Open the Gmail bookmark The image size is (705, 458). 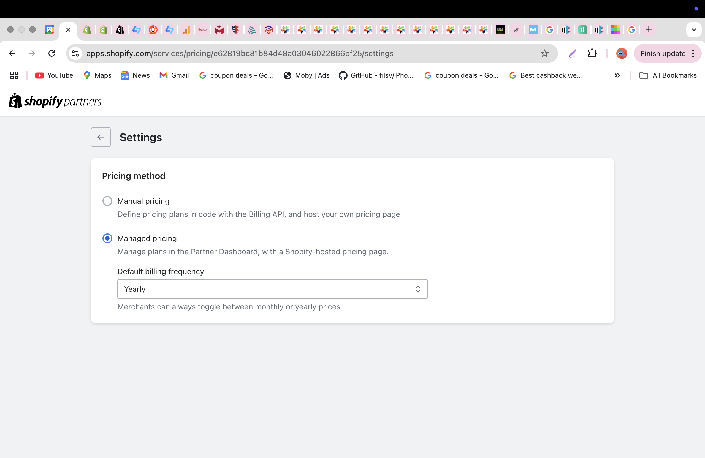point(174,75)
